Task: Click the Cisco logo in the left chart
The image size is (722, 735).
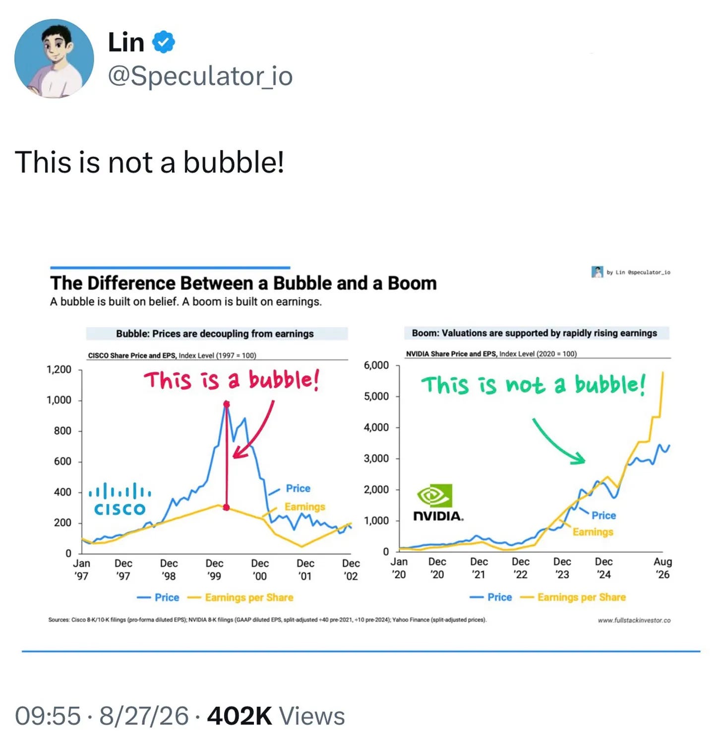Action: [120, 499]
